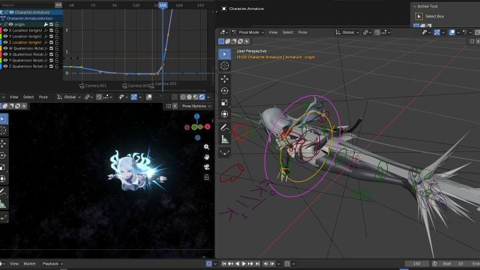Open Global orientation dropdown in left viewport
The height and width of the screenshot is (270, 480).
[69, 97]
